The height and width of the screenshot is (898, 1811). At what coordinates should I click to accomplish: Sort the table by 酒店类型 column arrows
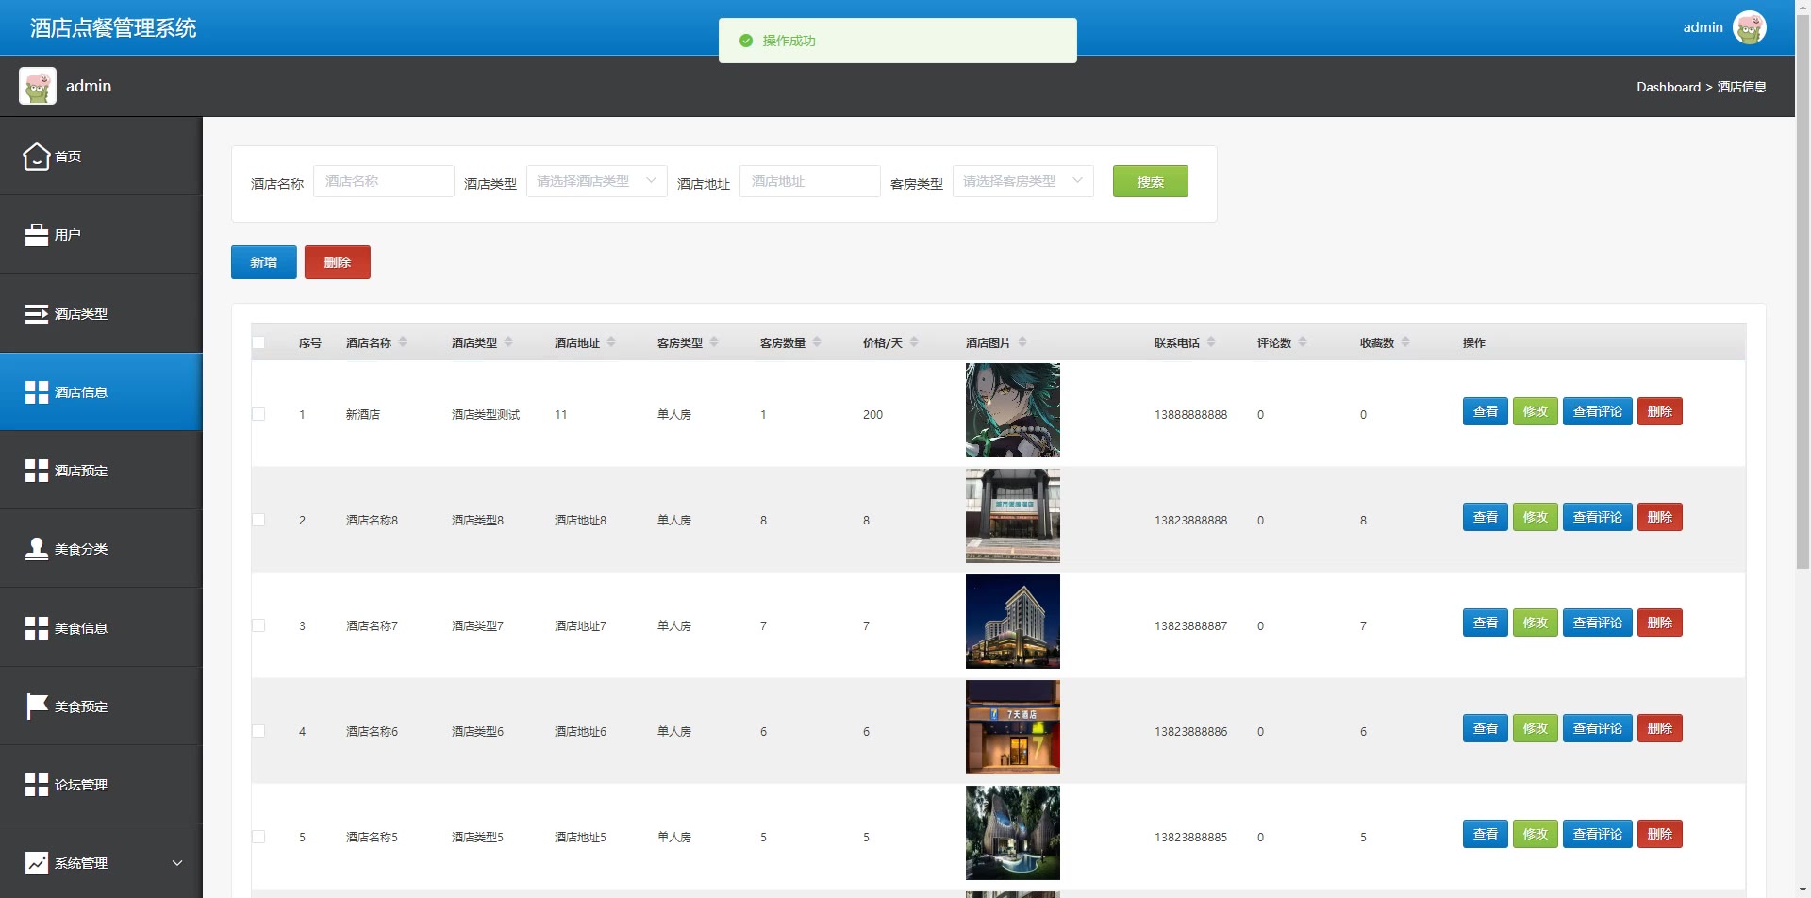click(508, 342)
